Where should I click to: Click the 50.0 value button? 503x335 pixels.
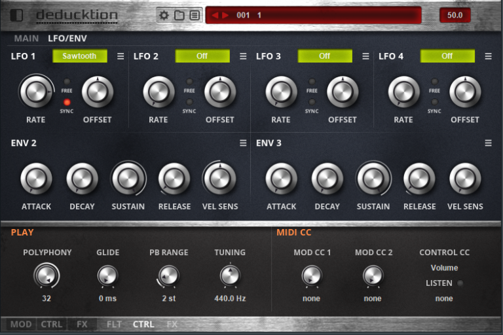(455, 15)
